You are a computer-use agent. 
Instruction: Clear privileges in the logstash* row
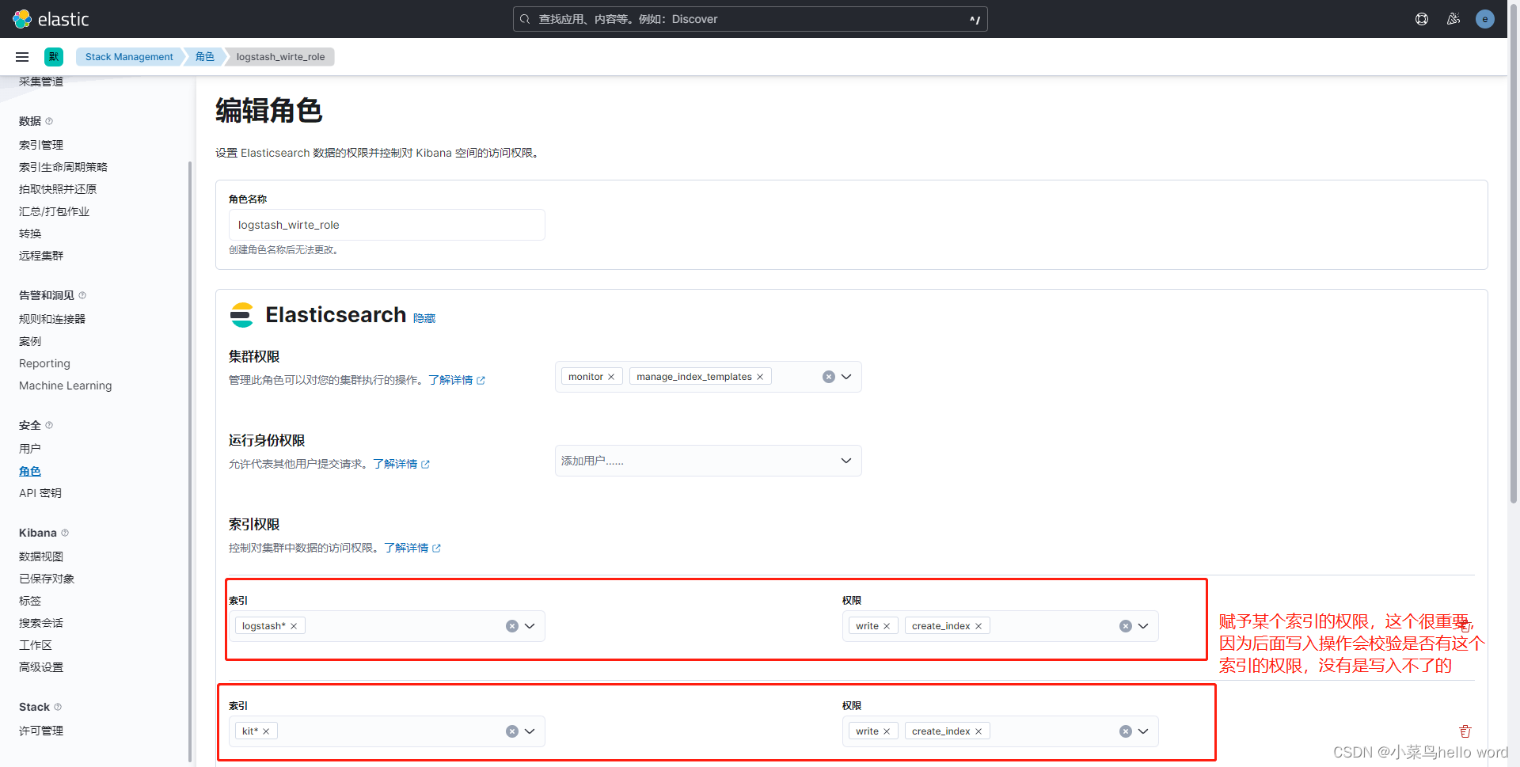click(1125, 626)
